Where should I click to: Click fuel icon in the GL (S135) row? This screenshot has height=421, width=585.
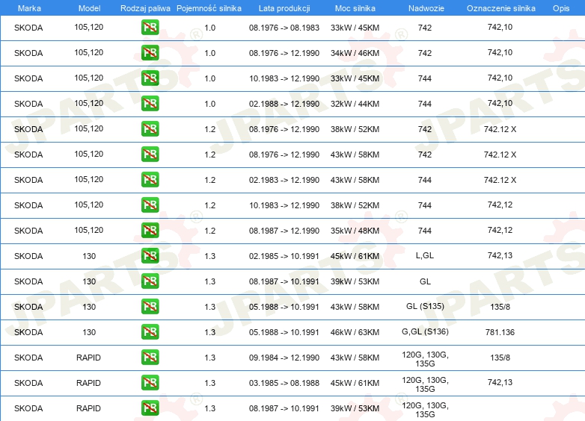[150, 306]
